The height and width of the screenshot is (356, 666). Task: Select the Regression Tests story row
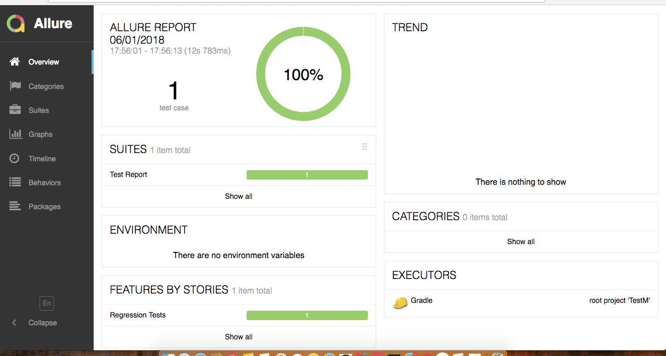(x=137, y=315)
